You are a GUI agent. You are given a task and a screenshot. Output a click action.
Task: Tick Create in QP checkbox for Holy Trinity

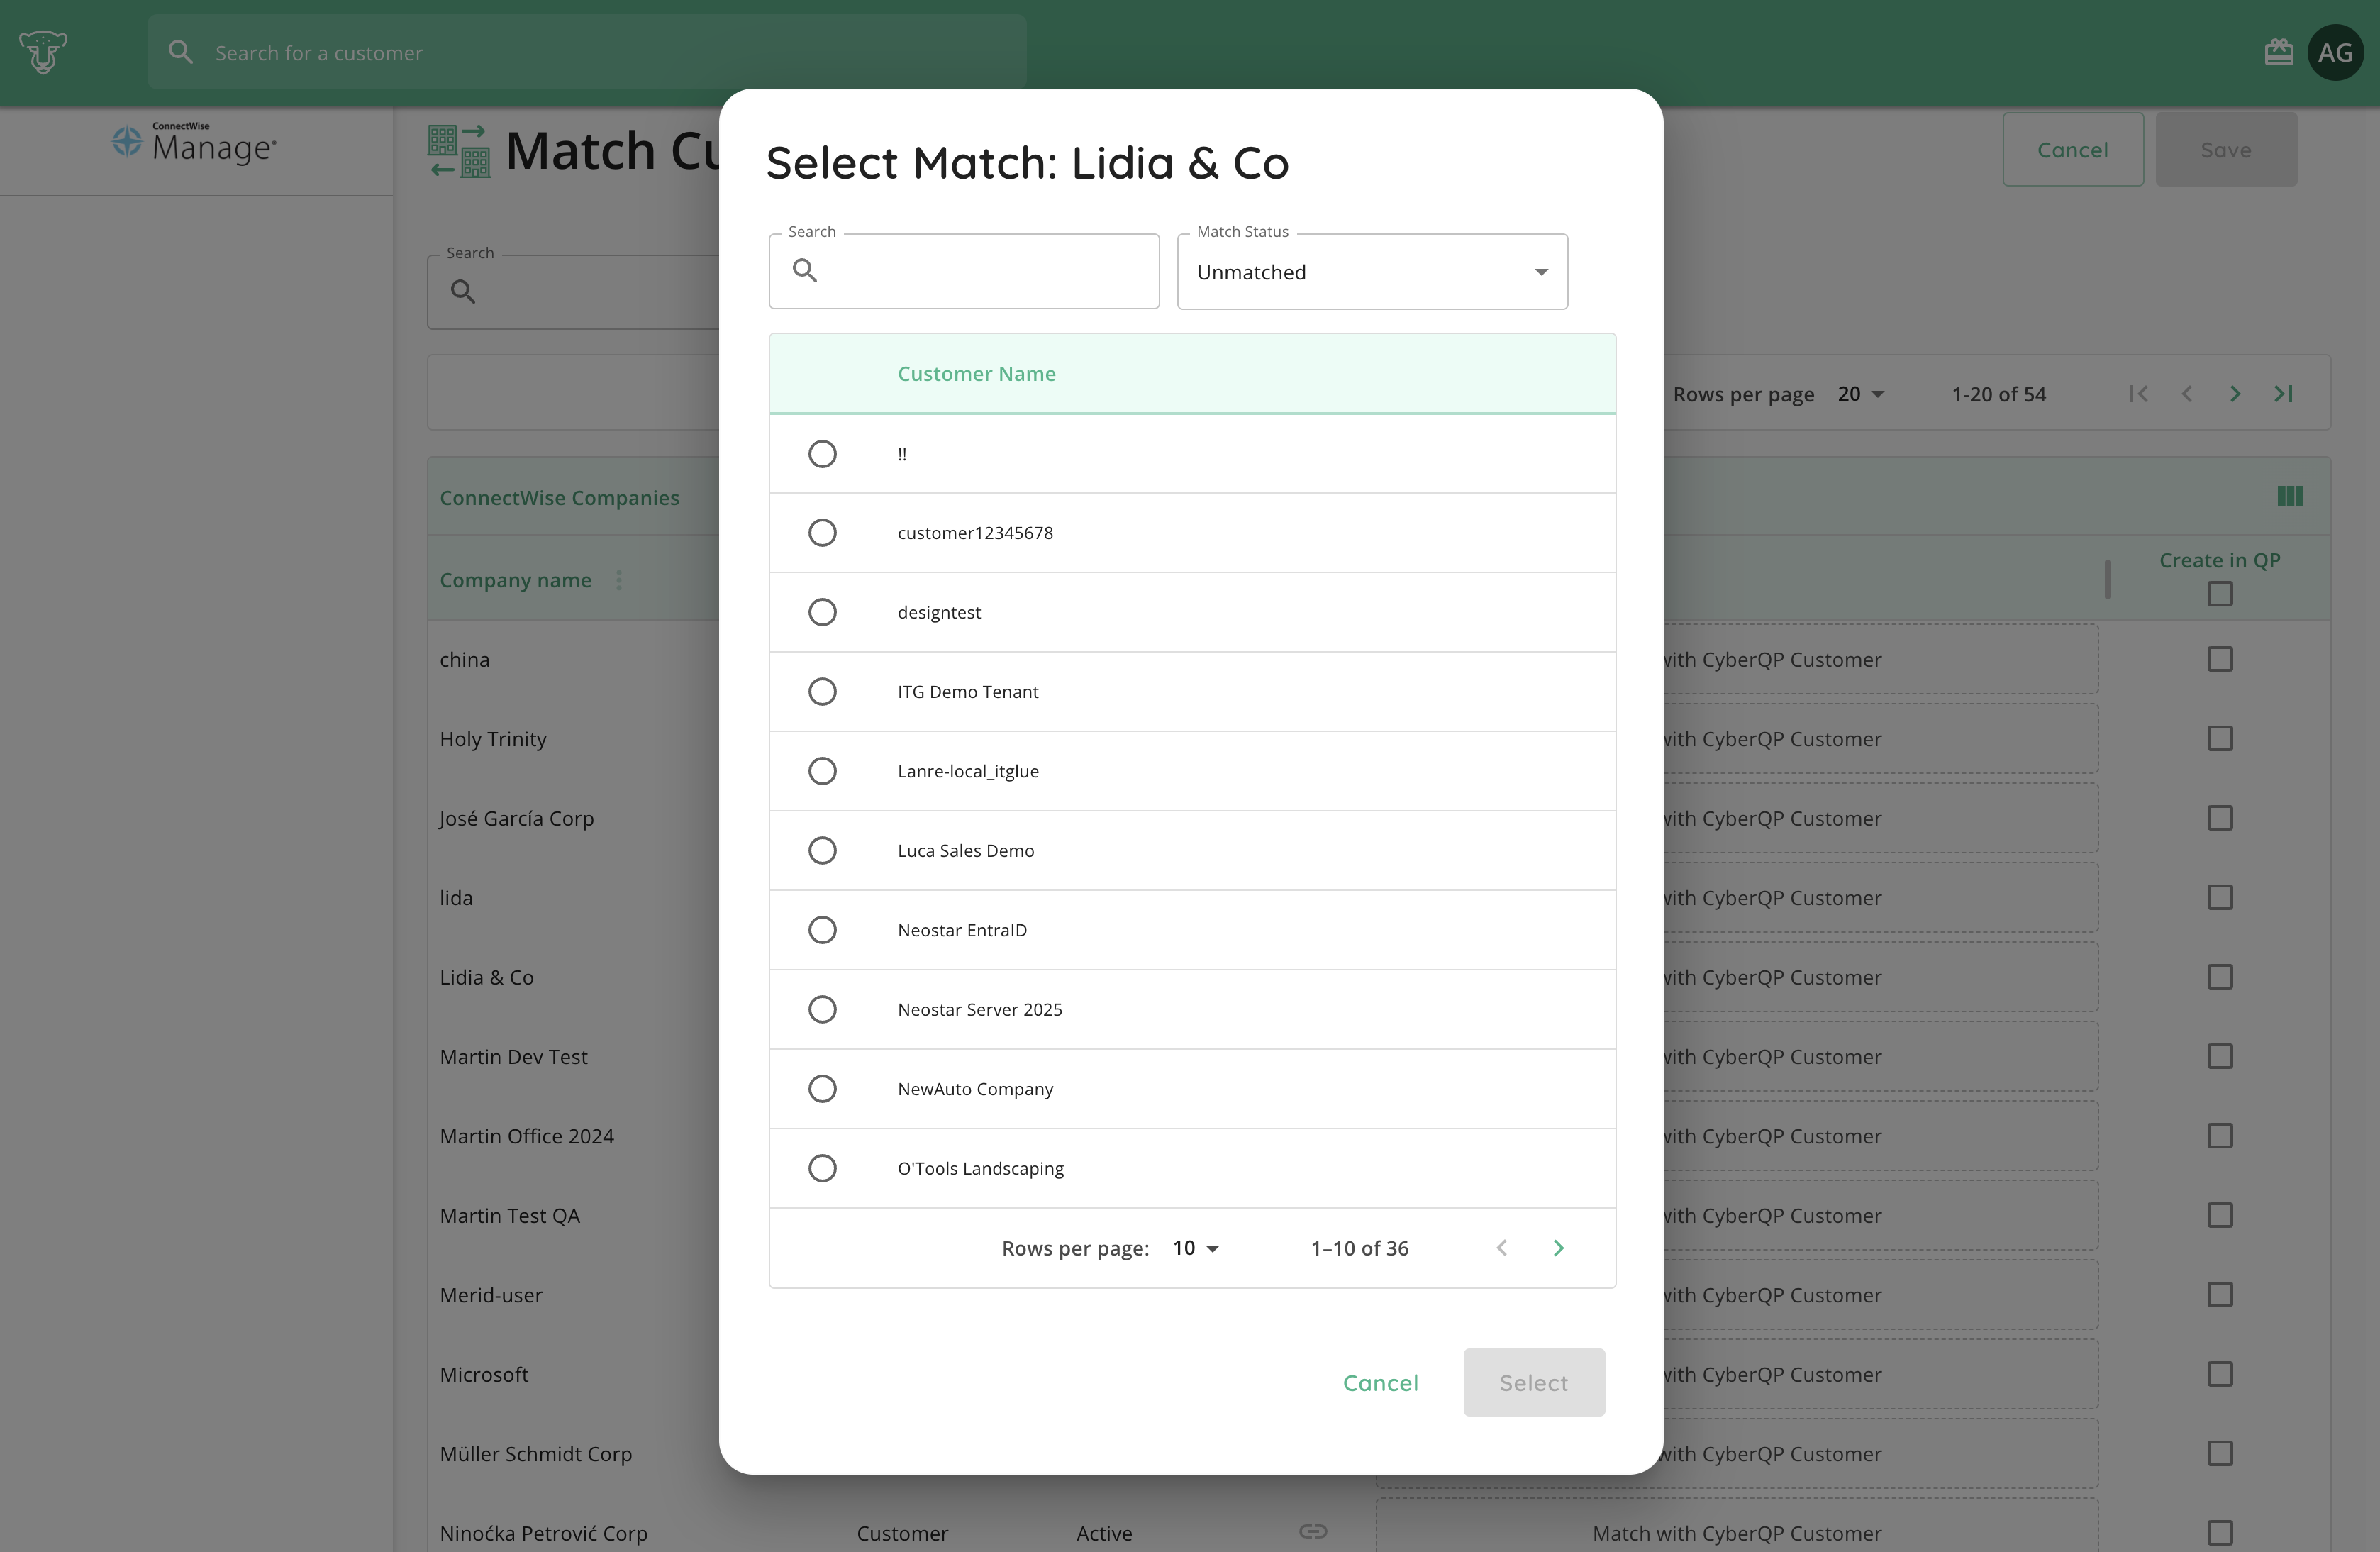tap(2220, 738)
